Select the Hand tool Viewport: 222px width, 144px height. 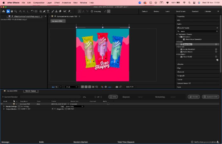point(12,11)
